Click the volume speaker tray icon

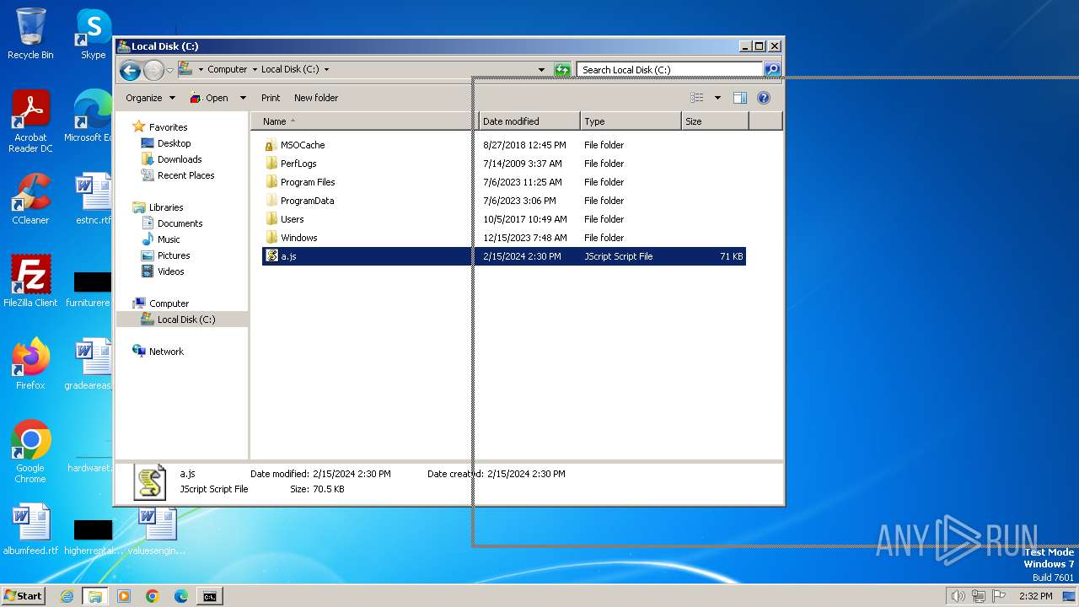click(x=958, y=596)
